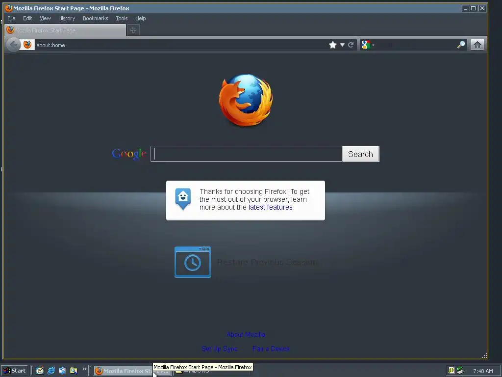Viewport: 502px width, 377px height.
Task: Launch the first quick launch icon beside Start
Action: [x=40, y=371]
